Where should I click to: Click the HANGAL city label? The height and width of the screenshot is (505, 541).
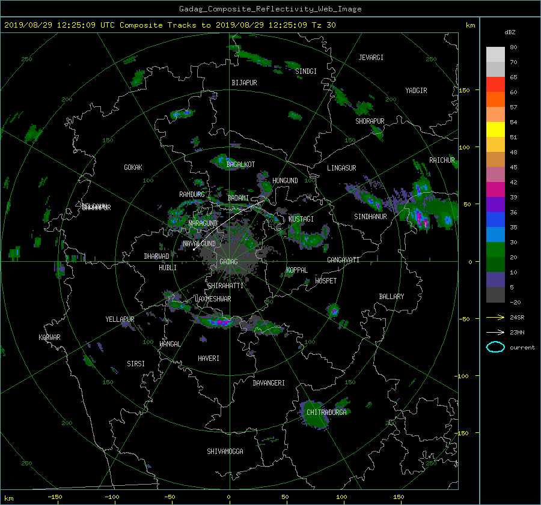(170, 344)
